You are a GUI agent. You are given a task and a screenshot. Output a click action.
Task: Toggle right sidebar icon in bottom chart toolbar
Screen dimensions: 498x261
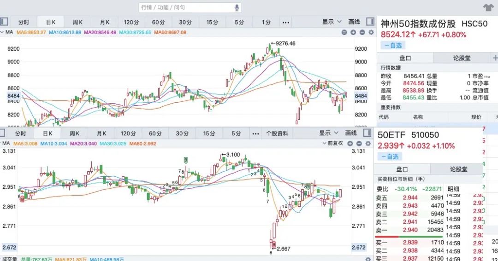[367, 133]
